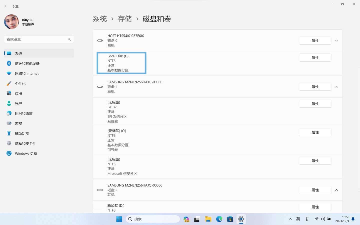Viewport: 360px width, 225px height.
Task: Switch input language 英 indicator
Action: [298, 219]
